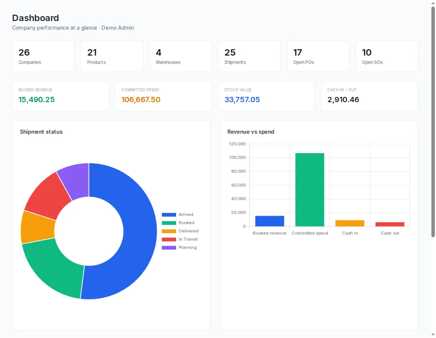This screenshot has width=436, height=338.
Task: Toggle the In Transit legend swatch
Action: (x=169, y=239)
